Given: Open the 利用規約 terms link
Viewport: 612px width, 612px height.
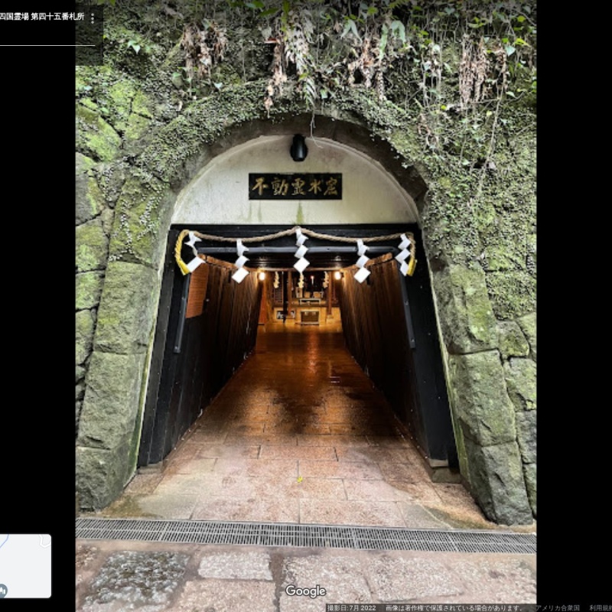Looking at the screenshot, I should coord(600,607).
